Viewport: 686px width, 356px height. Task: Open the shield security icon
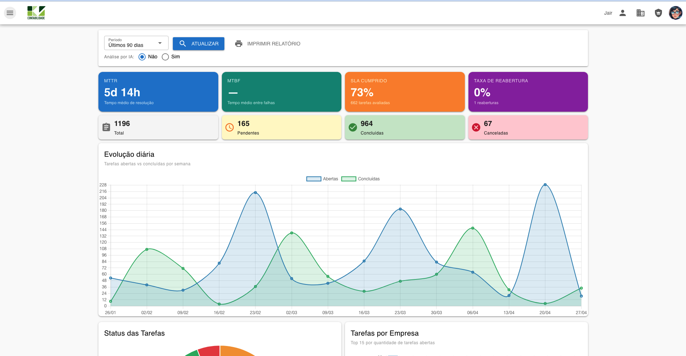pyautogui.click(x=658, y=13)
